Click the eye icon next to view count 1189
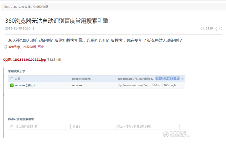Screen dimensions: 226x145 click(202, 28)
